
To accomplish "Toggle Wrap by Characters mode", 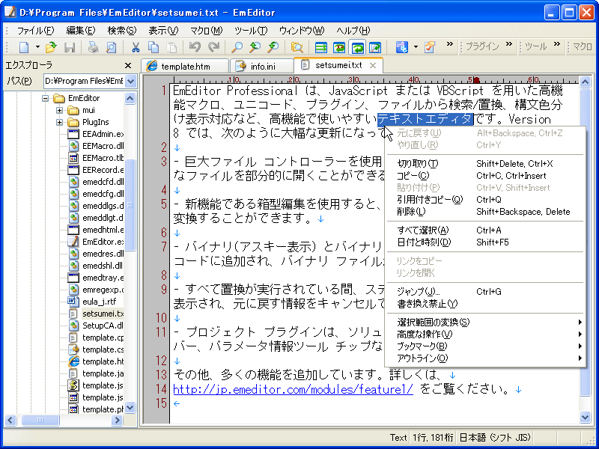I will [x=339, y=47].
